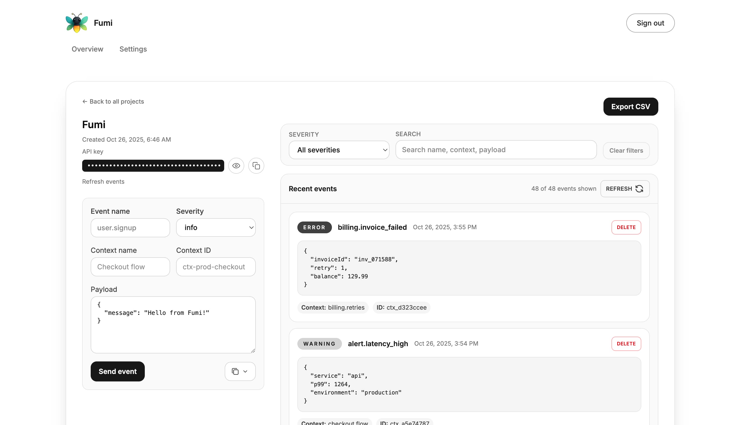
Task: Open the Severity dropdown set to info
Action: coord(216,227)
